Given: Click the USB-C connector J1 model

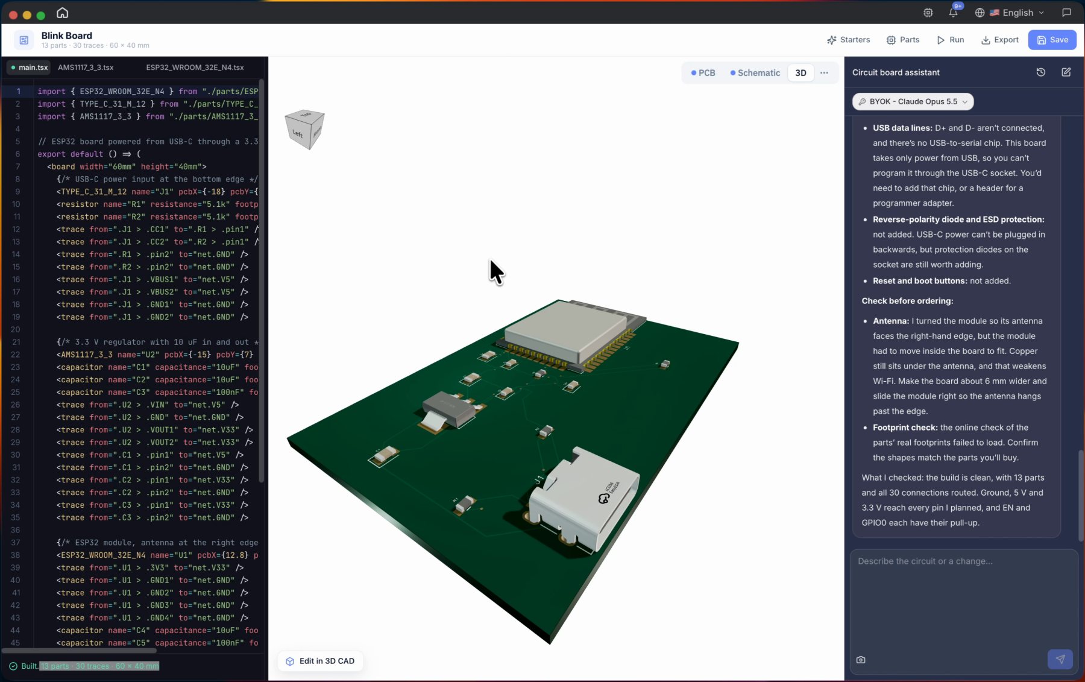Looking at the screenshot, I should (583, 499).
